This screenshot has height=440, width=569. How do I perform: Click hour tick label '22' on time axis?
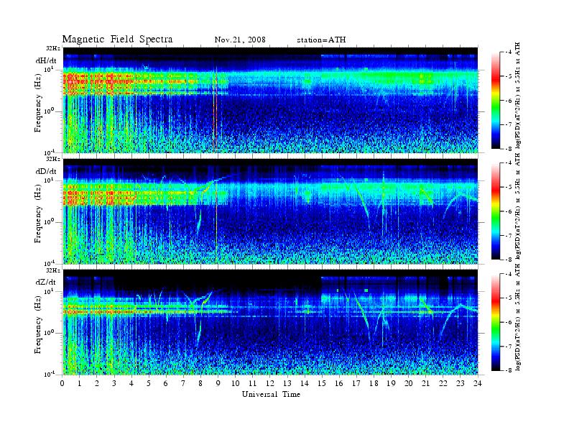pyautogui.click(x=443, y=383)
